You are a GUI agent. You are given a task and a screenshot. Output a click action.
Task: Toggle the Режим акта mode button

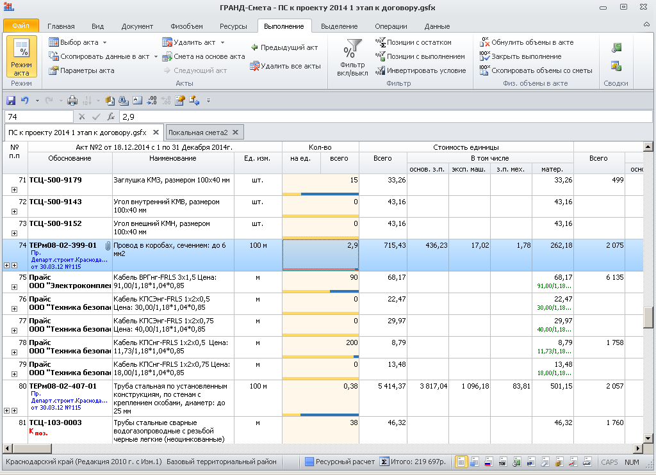22,58
